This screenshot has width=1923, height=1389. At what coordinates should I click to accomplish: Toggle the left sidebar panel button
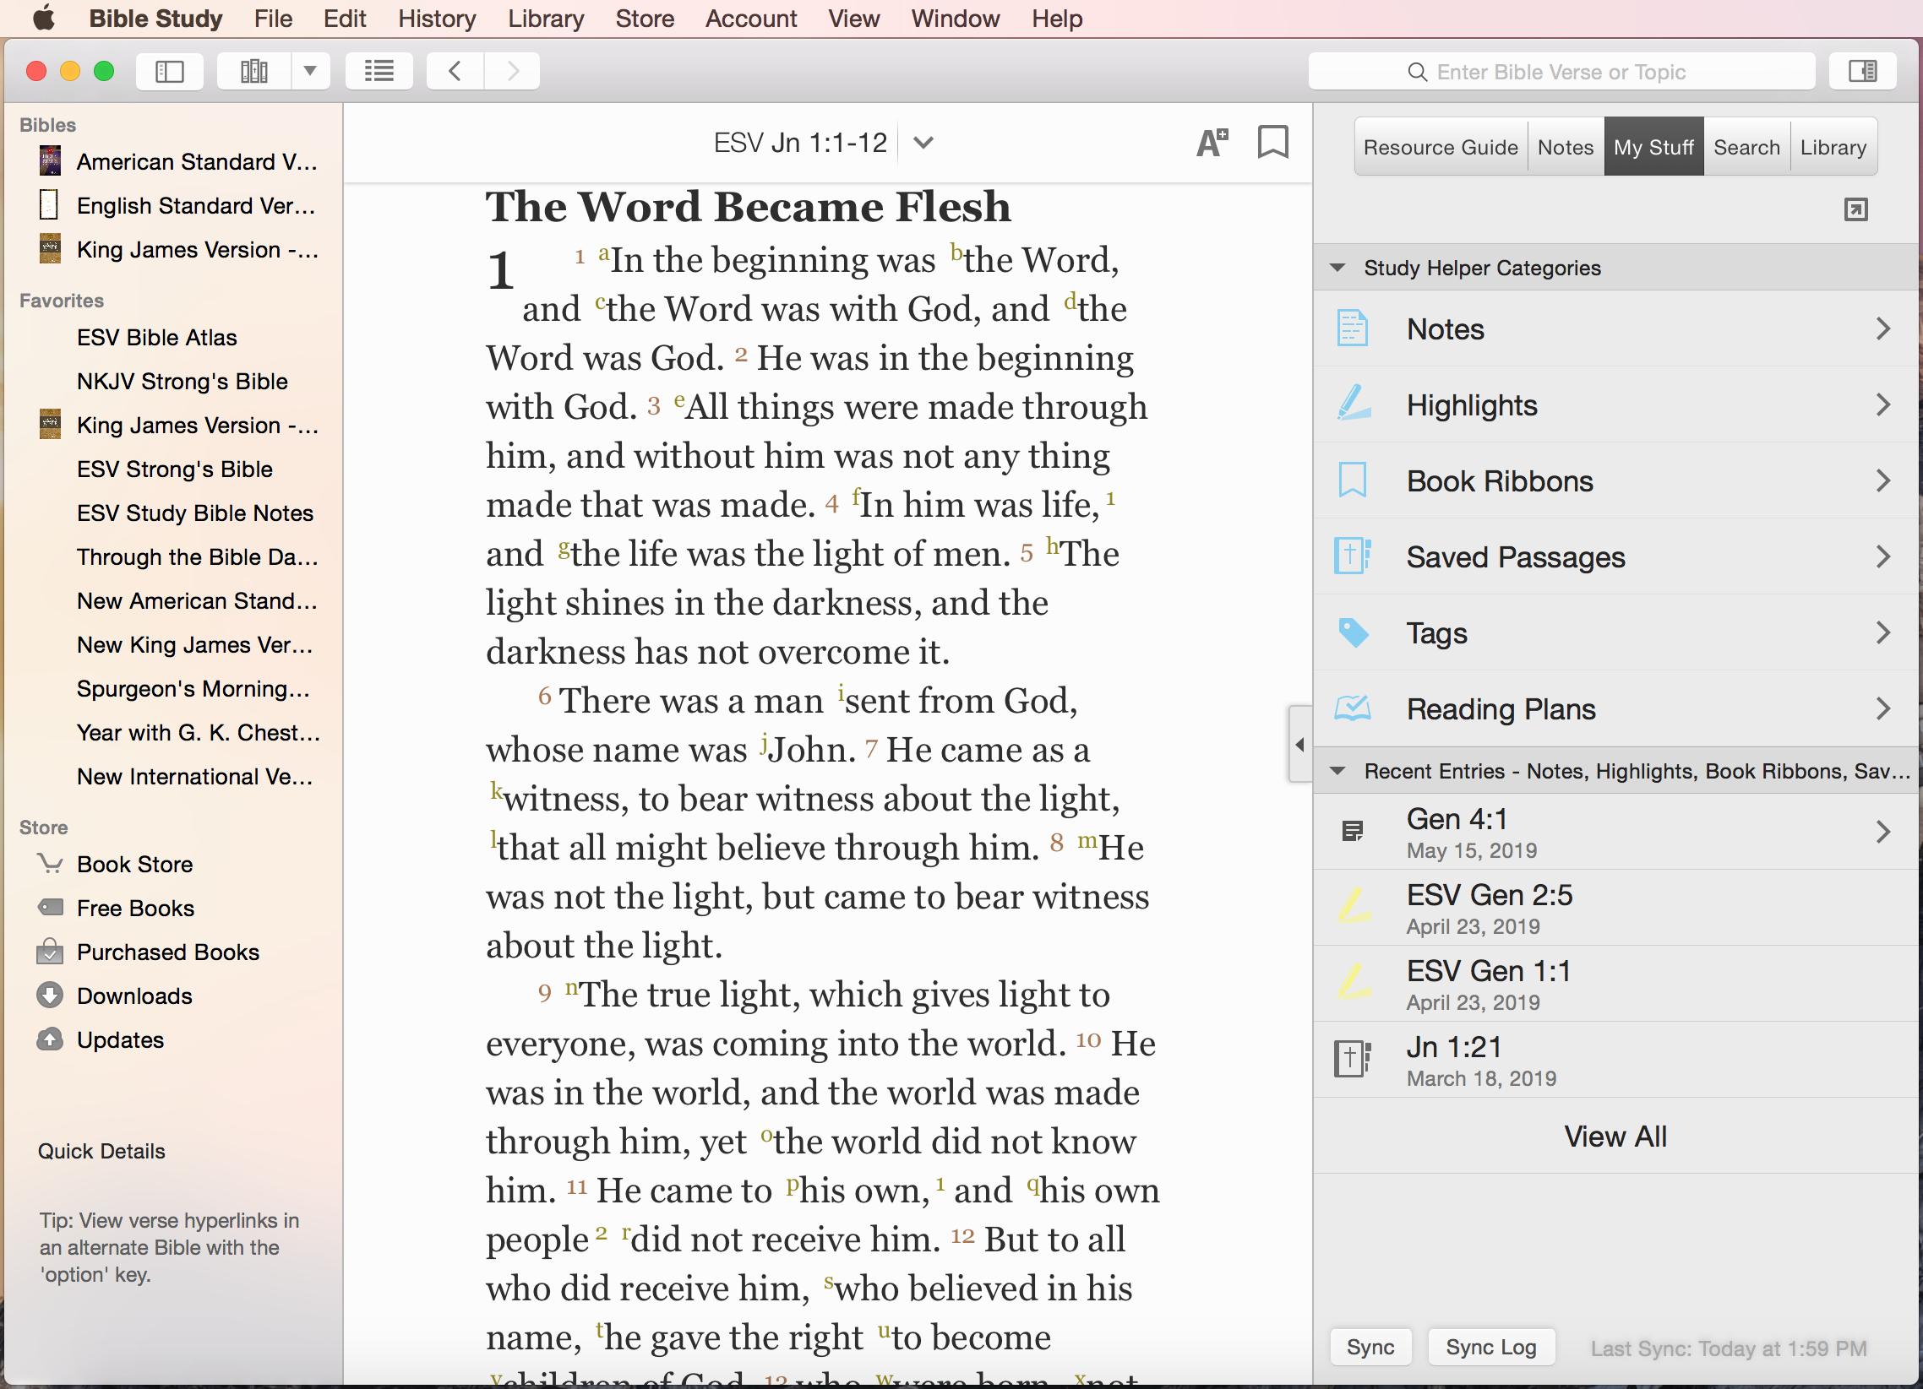170,71
